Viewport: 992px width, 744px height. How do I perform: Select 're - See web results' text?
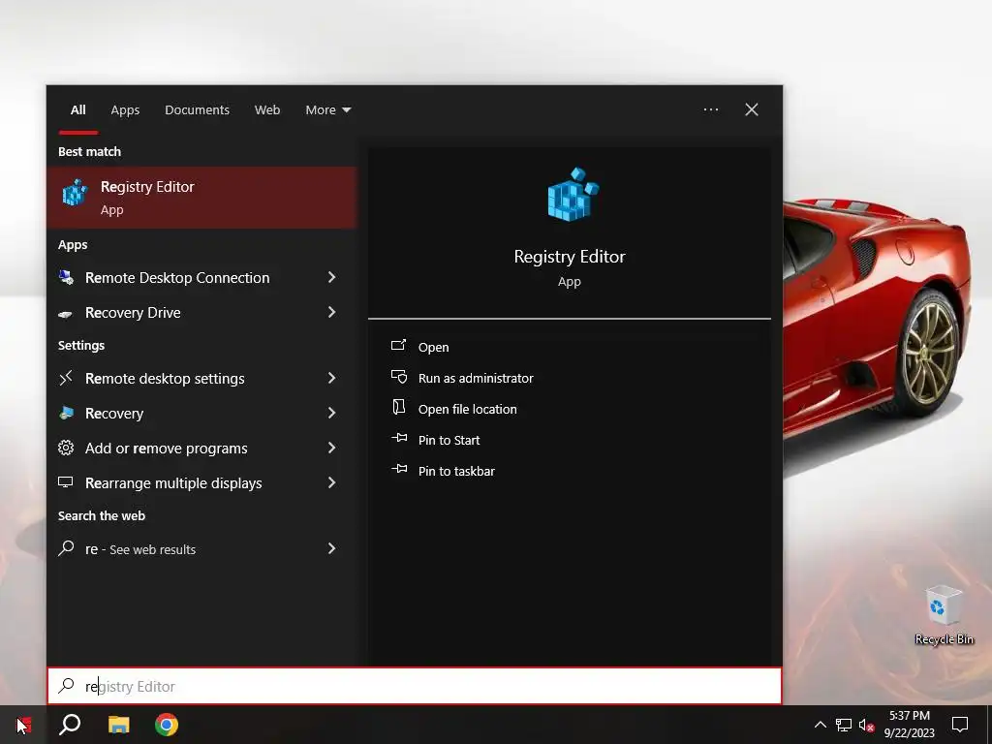(x=140, y=549)
